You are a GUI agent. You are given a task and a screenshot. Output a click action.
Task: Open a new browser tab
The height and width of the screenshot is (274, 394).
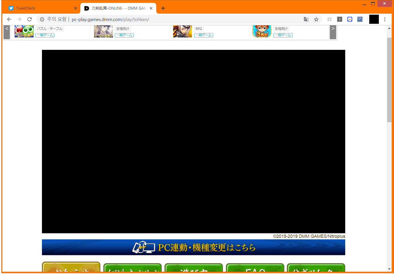[x=163, y=8]
